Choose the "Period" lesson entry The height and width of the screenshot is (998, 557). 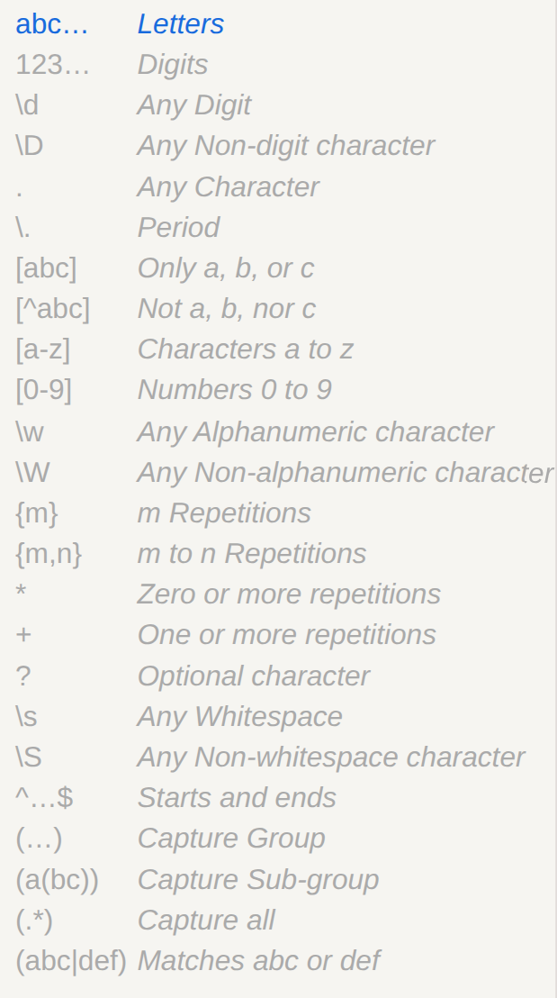pos(178,228)
